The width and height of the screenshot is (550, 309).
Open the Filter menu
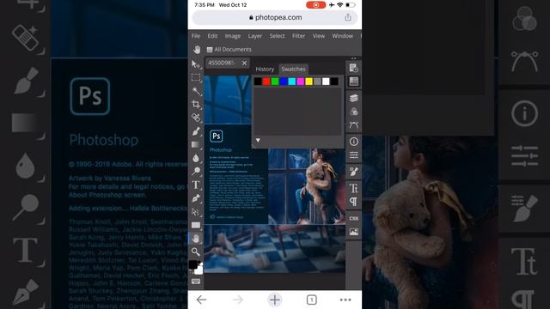[298, 36]
